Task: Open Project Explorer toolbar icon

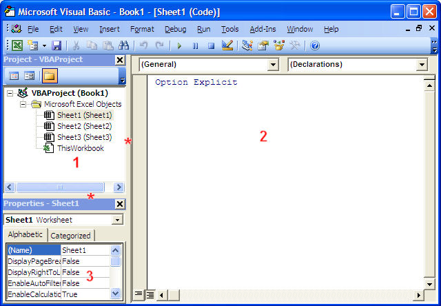Action: pos(247,45)
